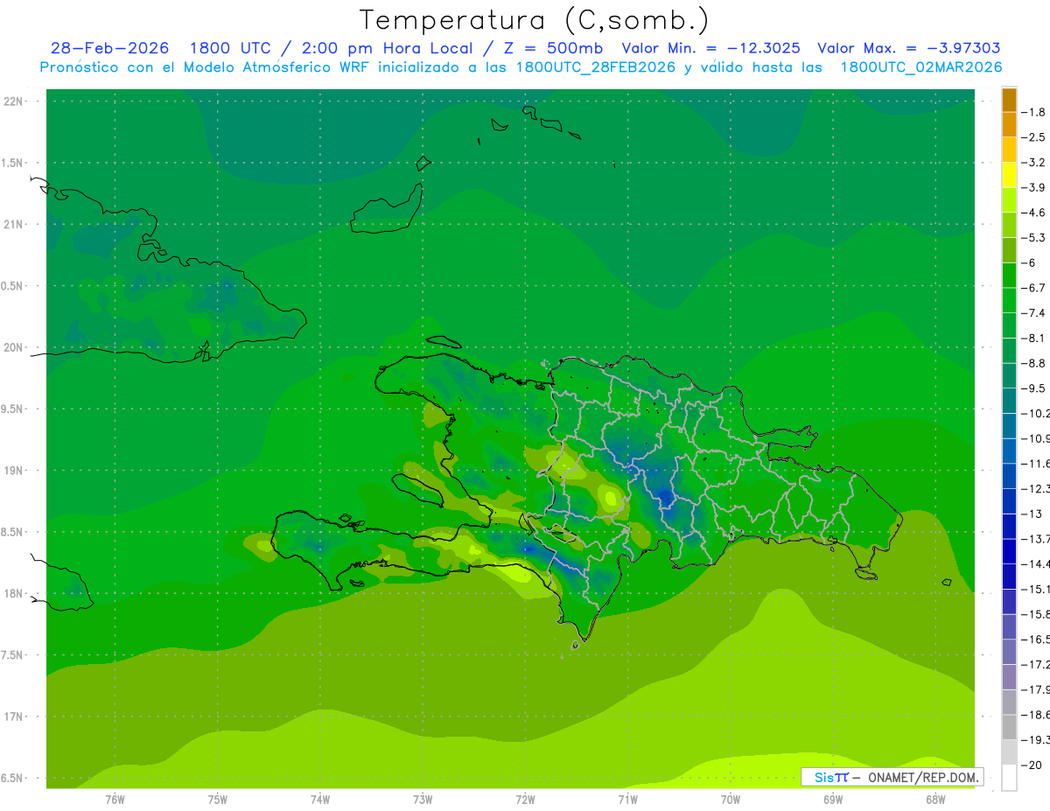Click the '17N' latitude label

[13, 717]
